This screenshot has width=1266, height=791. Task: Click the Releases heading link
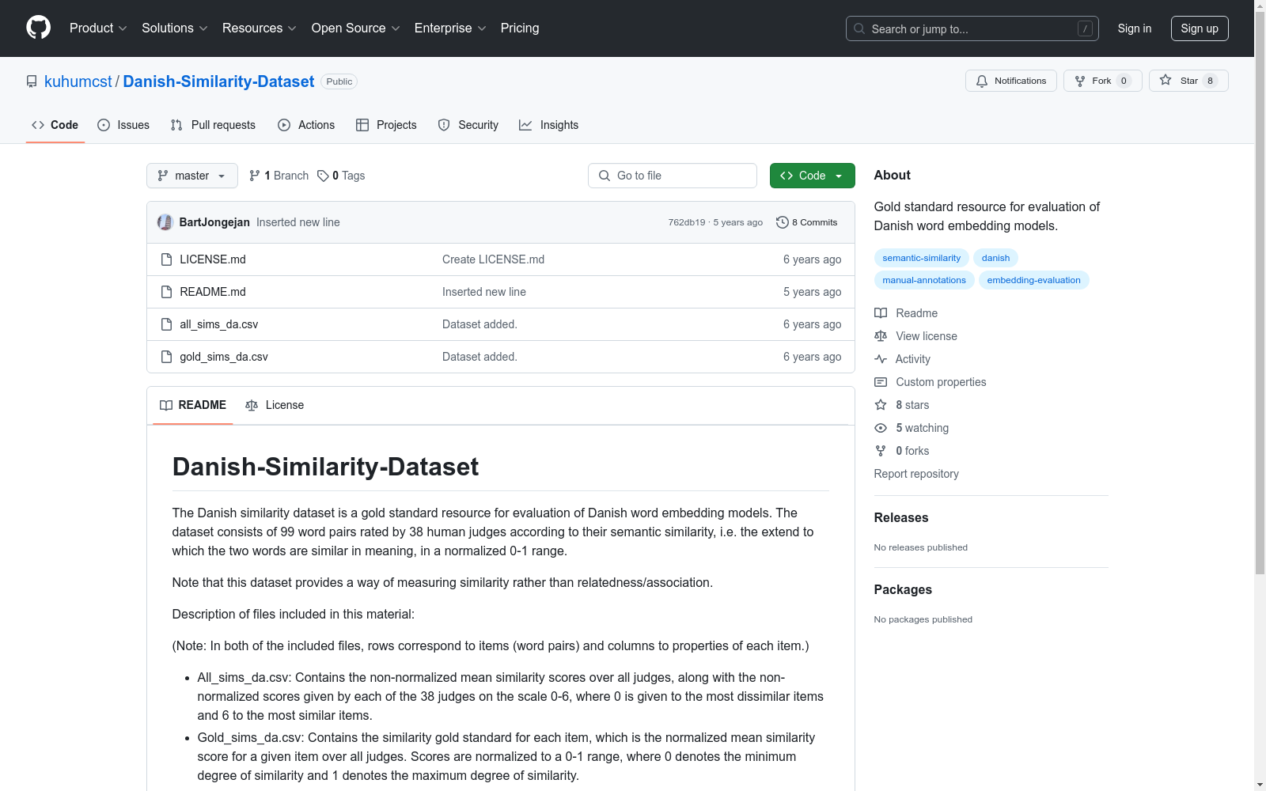click(901, 517)
